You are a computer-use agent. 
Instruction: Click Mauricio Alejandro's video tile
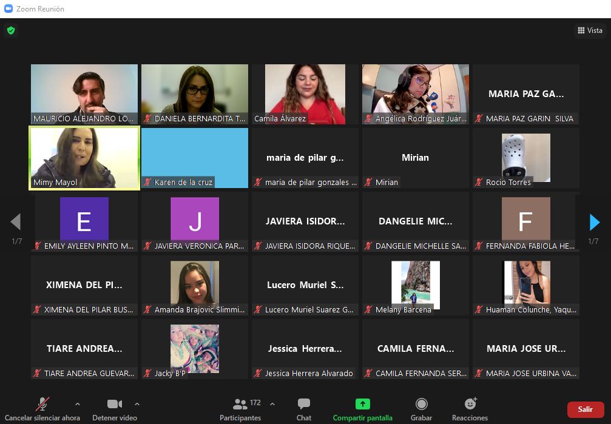[x=84, y=94]
